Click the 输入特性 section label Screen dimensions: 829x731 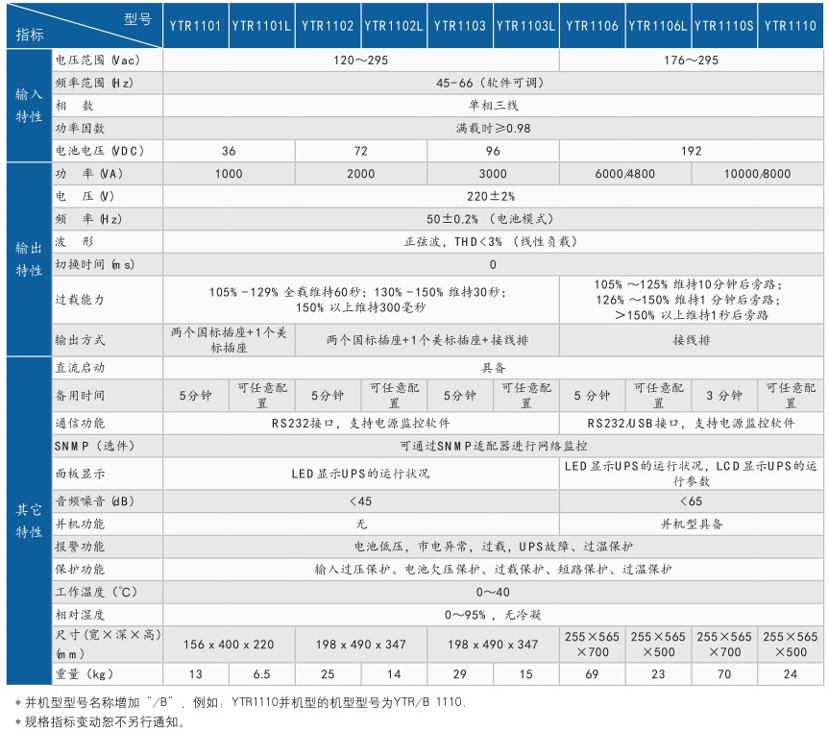point(29,106)
